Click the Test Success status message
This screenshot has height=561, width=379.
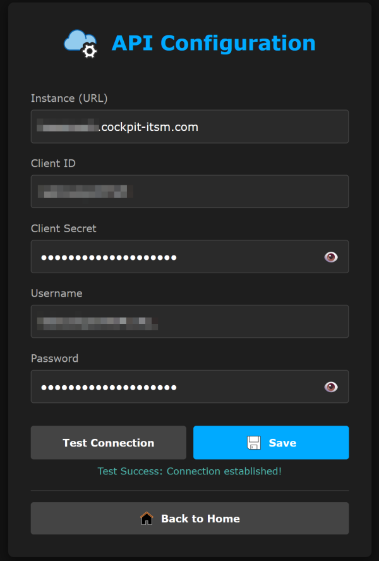(x=189, y=471)
